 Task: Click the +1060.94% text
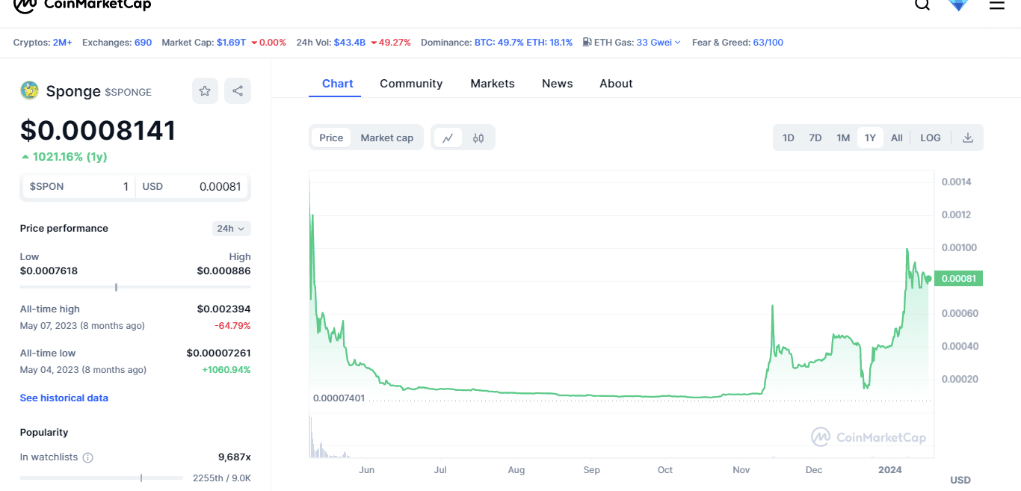(226, 370)
